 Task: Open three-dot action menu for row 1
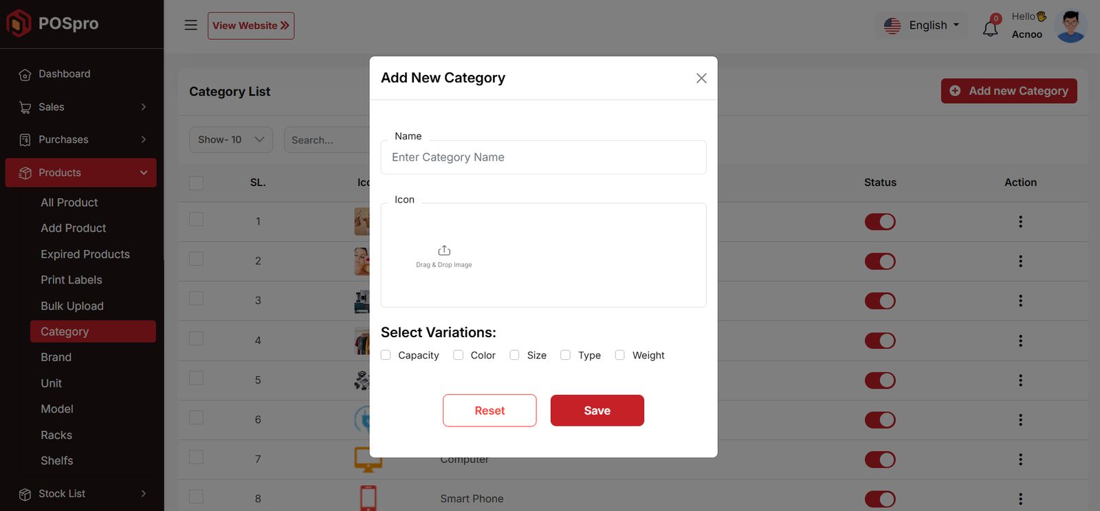point(1020,222)
